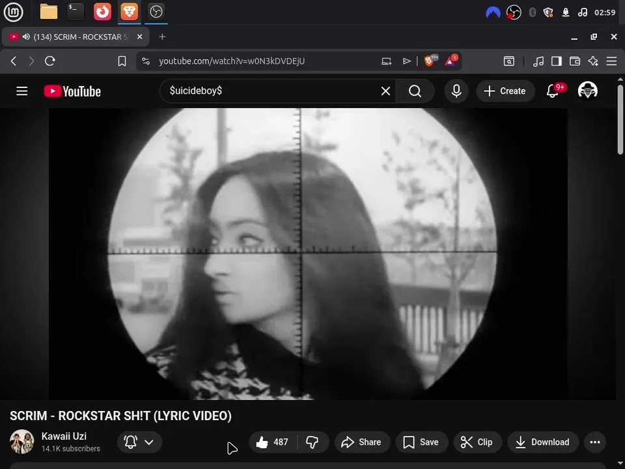625x469 pixels.
Task: Create a Clip of the video
Action: pyautogui.click(x=477, y=442)
